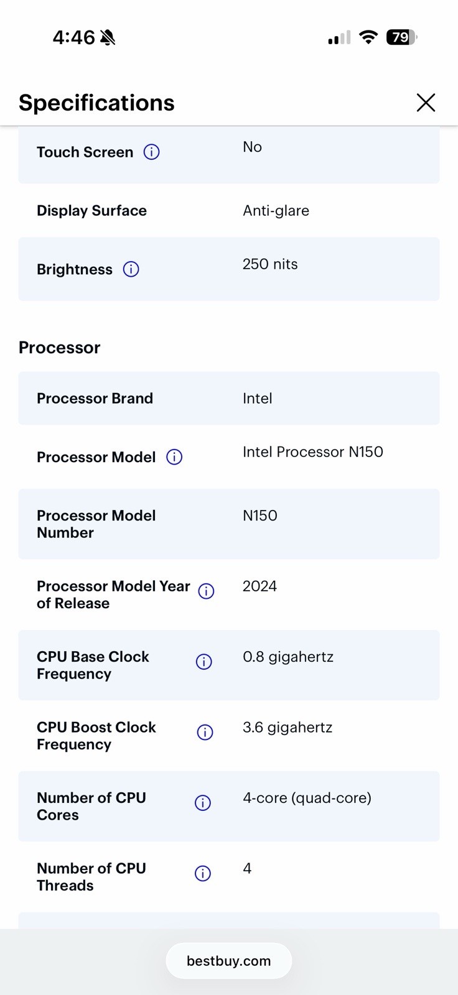
Task: Tap the Processor Model Number label
Action: (x=96, y=524)
